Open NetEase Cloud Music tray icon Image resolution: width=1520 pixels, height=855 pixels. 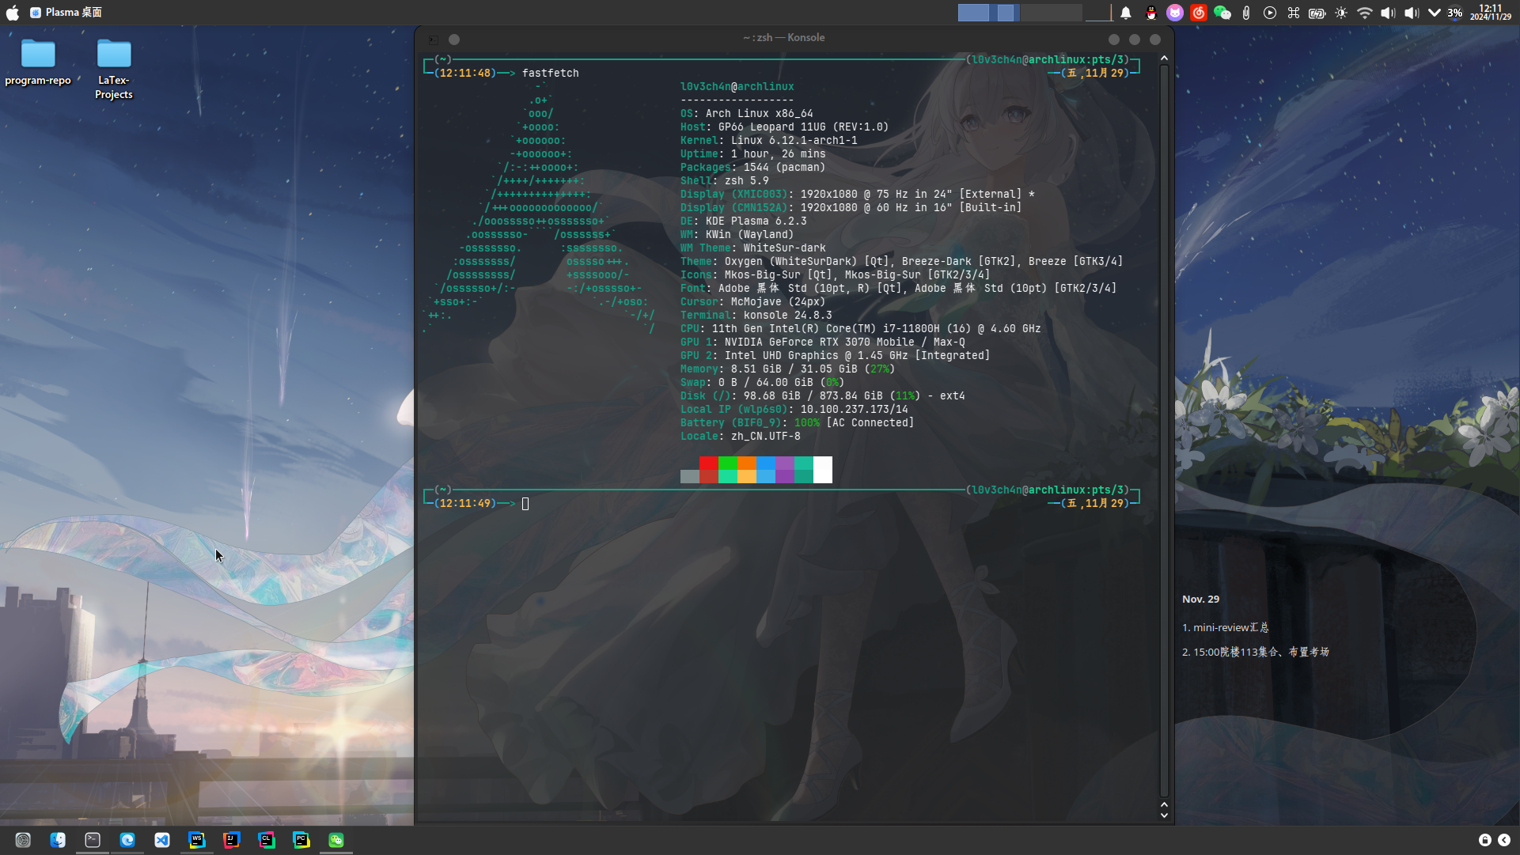pos(1199,13)
